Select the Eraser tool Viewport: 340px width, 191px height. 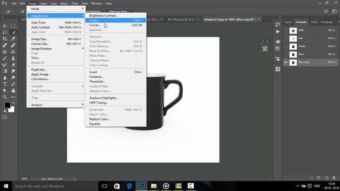click(13, 65)
